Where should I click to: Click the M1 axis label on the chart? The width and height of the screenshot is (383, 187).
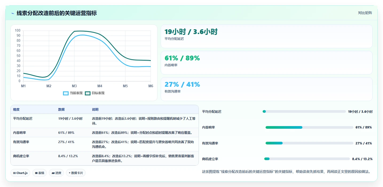tap(23, 86)
